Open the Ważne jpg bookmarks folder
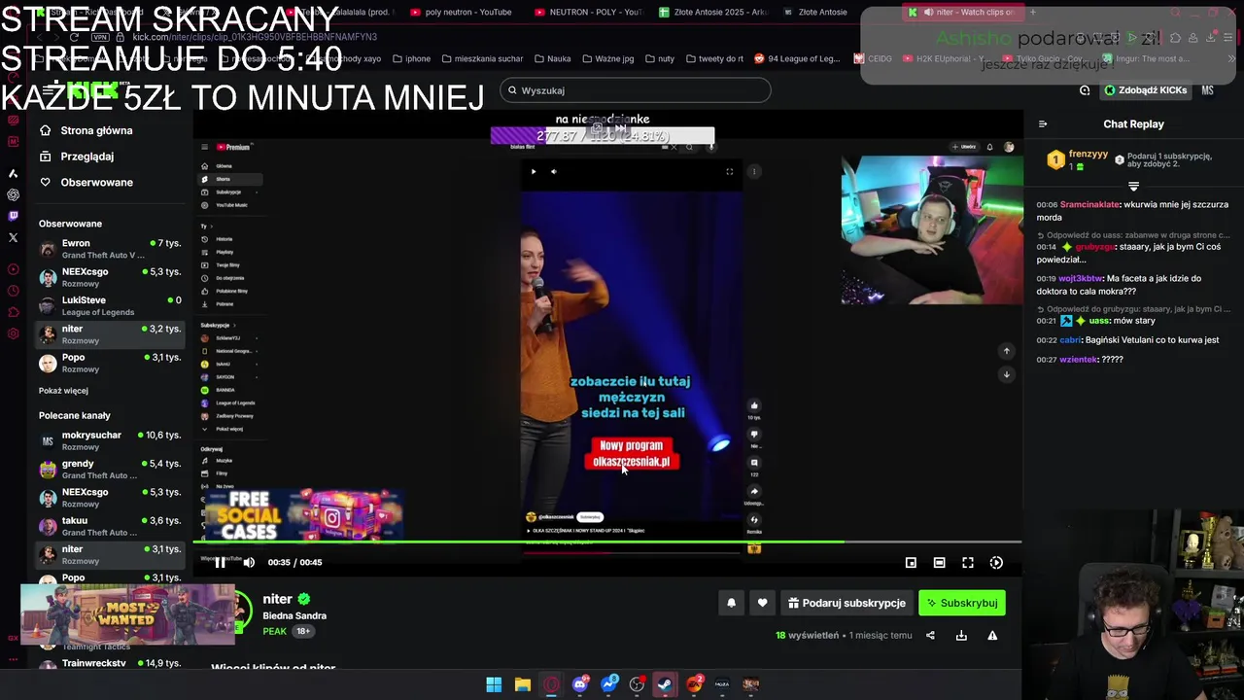Screen dimensions: 1244x700 (606, 58)
